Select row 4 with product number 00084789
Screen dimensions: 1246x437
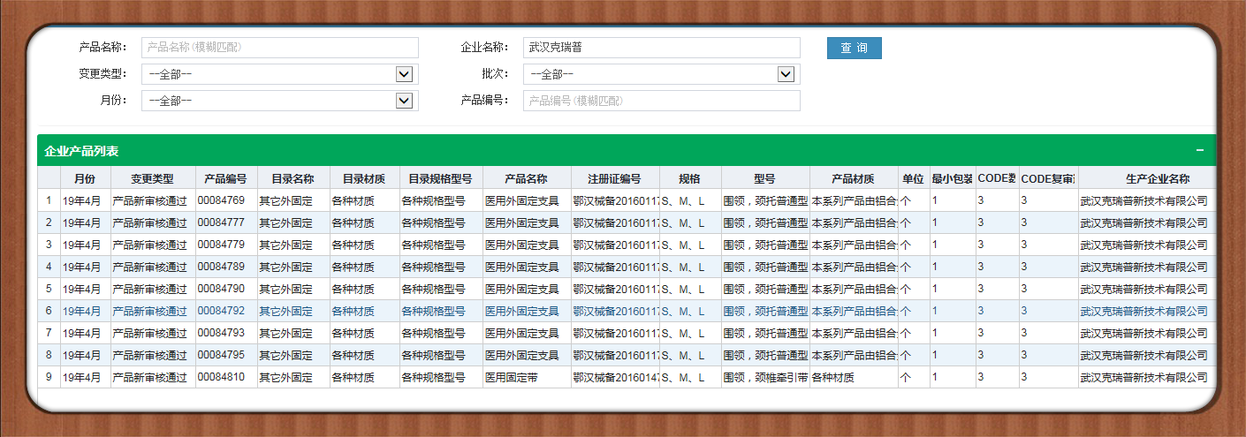click(225, 267)
